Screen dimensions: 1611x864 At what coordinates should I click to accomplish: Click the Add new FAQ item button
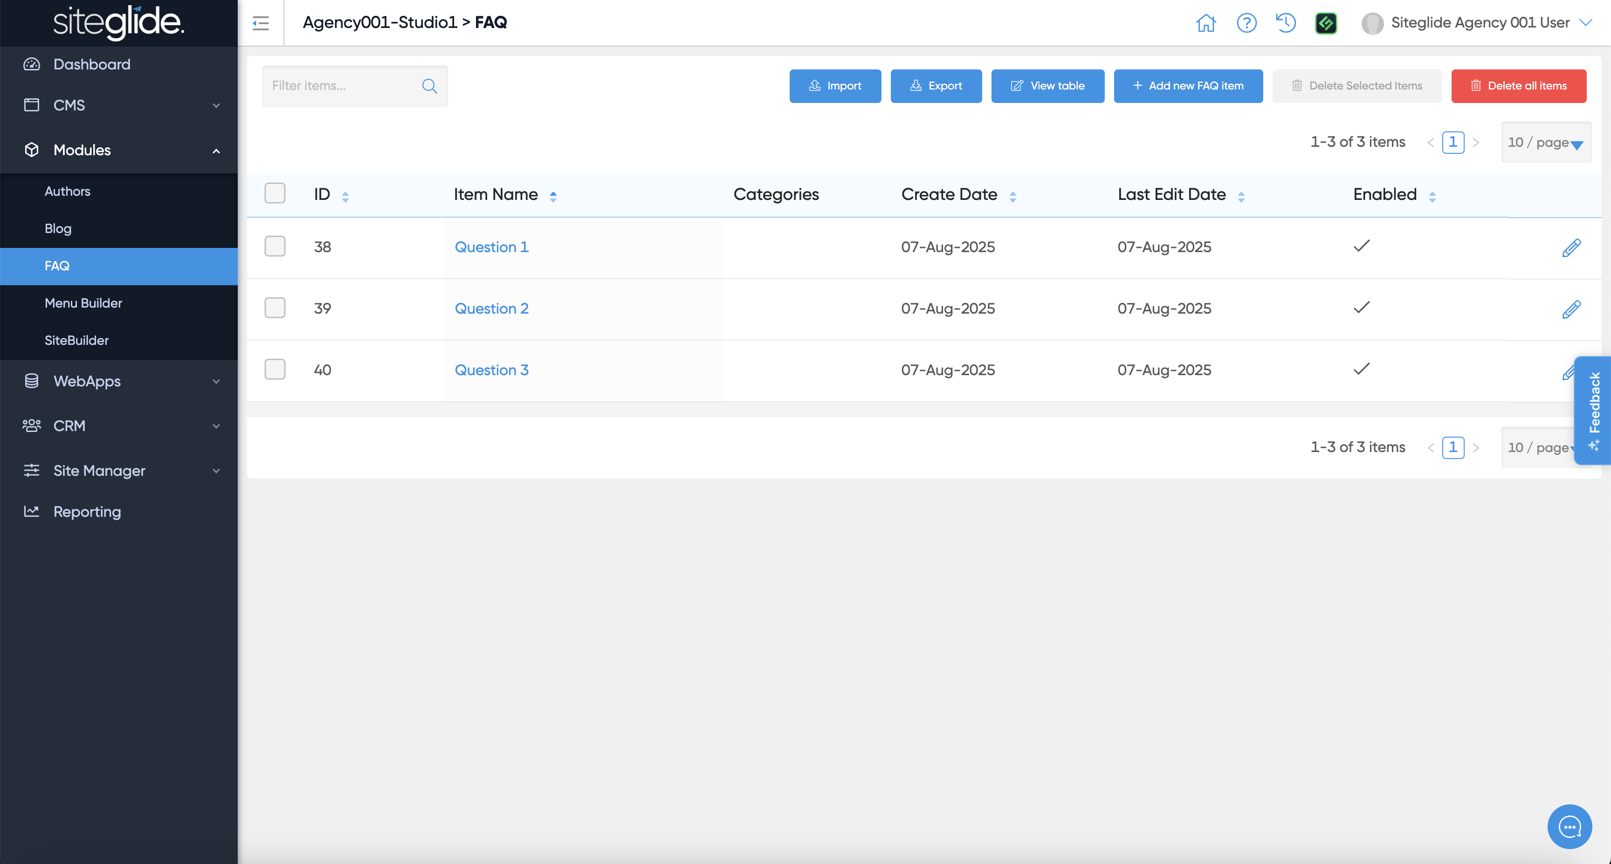(x=1188, y=86)
